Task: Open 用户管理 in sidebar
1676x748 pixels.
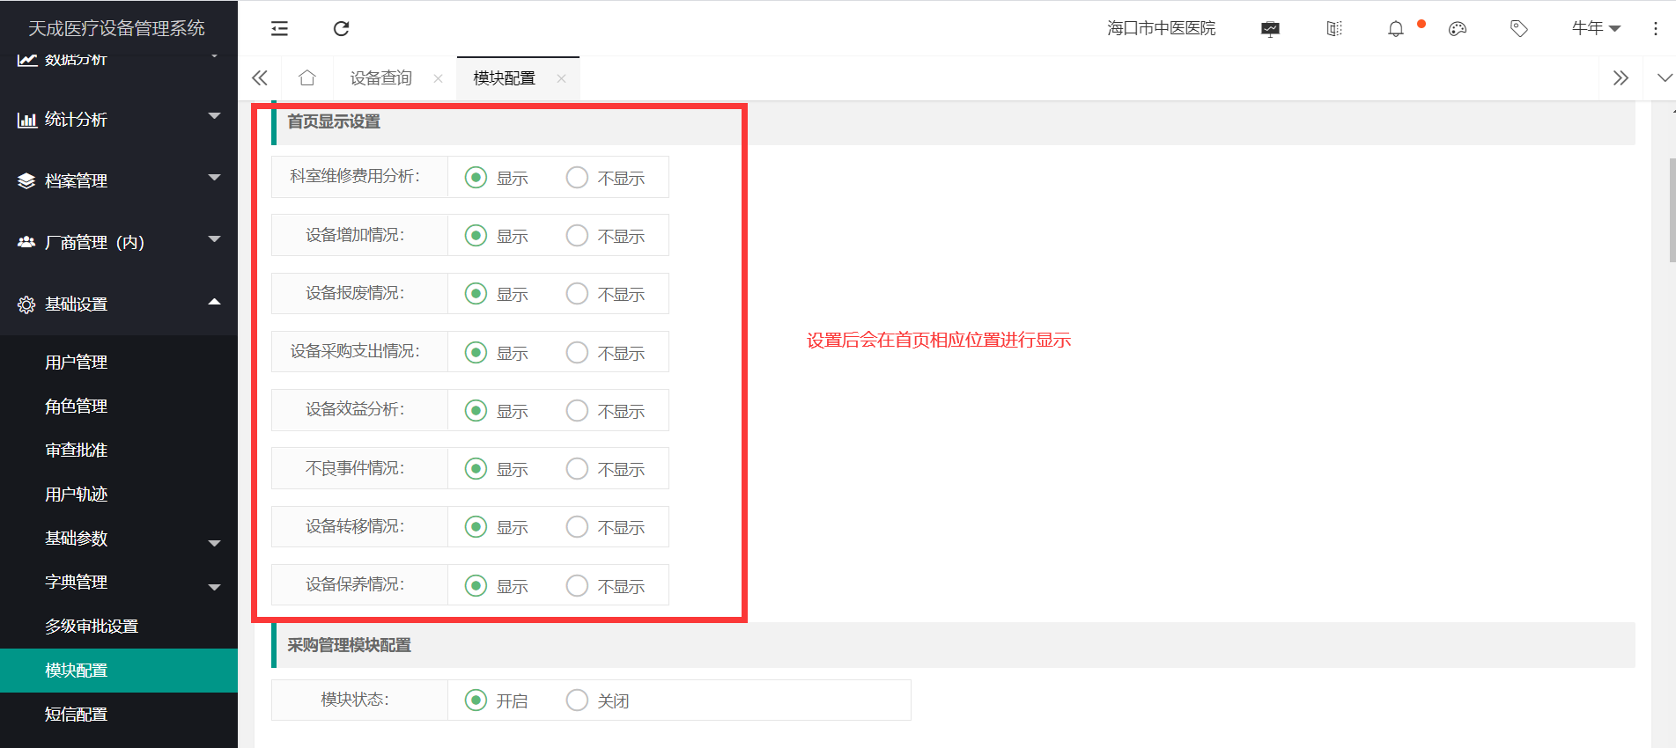Action: click(77, 363)
